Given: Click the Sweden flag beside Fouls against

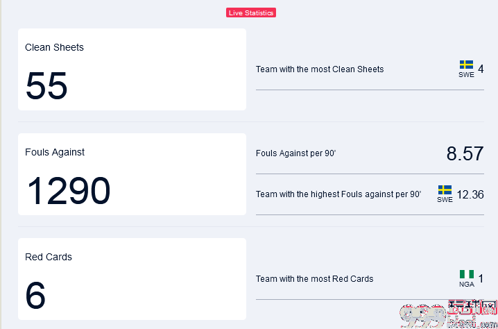Looking at the screenshot, I should [x=445, y=189].
